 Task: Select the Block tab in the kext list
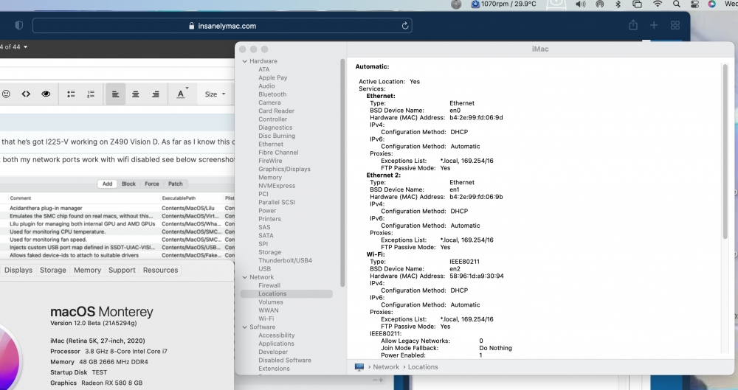pos(128,184)
